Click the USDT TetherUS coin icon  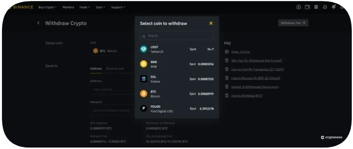click(x=143, y=49)
